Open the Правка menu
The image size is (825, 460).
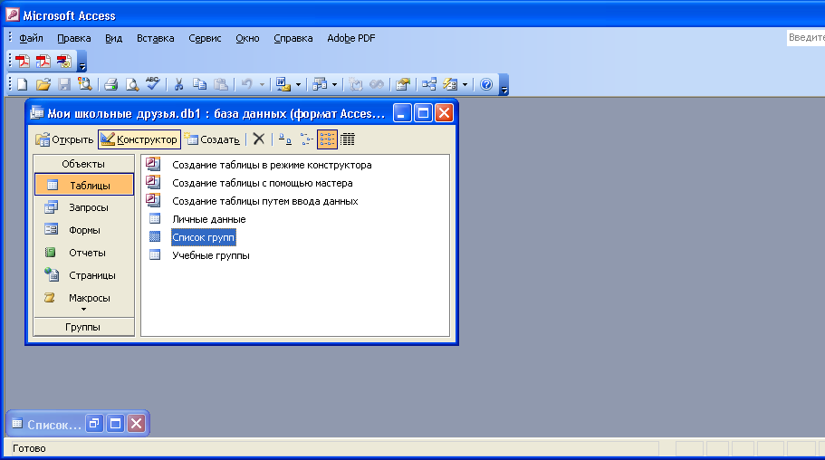(x=74, y=38)
